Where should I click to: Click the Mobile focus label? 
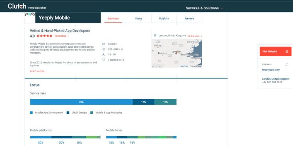coord(114,130)
